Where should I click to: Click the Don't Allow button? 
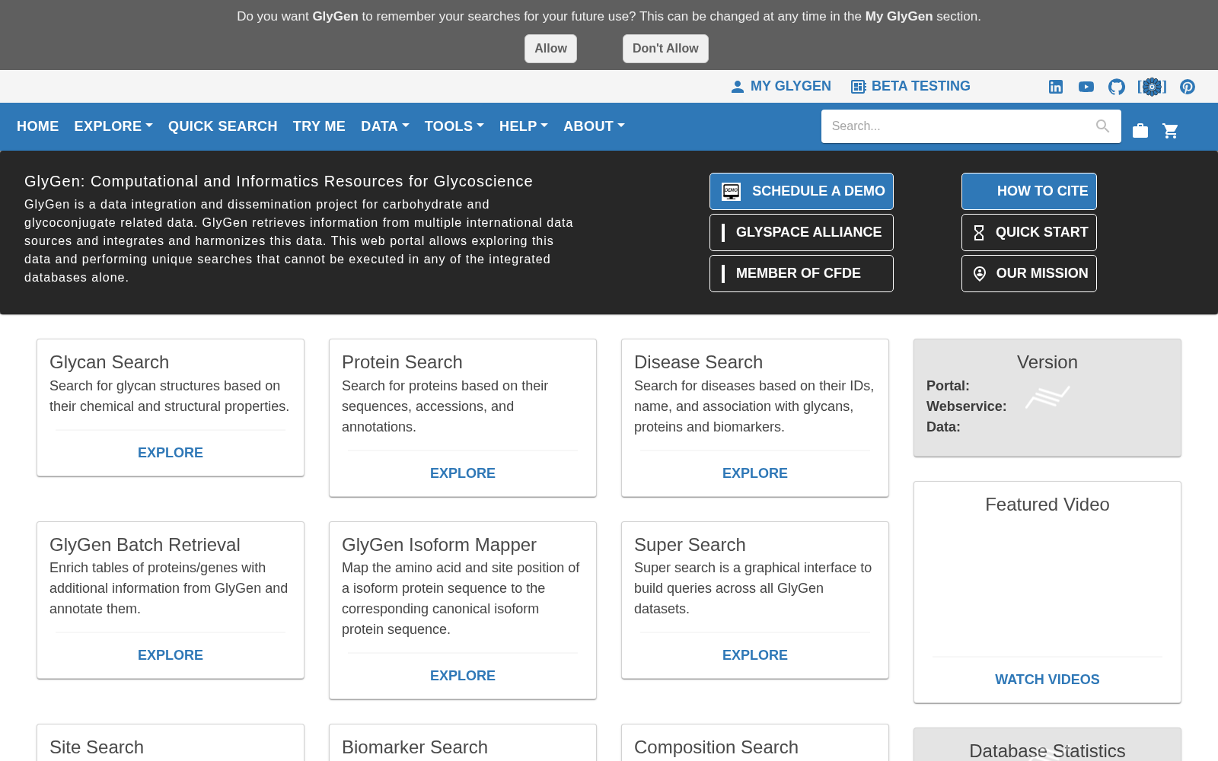coord(665,49)
